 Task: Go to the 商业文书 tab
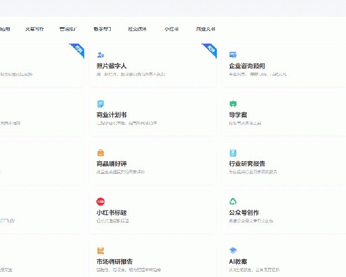point(205,28)
